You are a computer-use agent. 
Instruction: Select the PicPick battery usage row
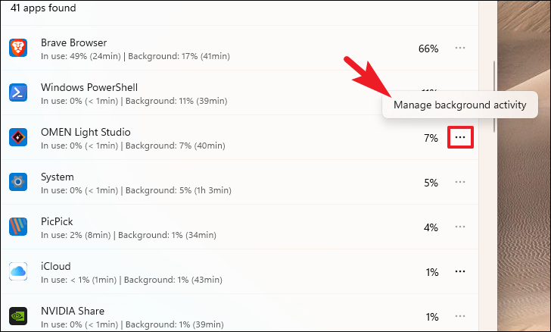(239, 227)
